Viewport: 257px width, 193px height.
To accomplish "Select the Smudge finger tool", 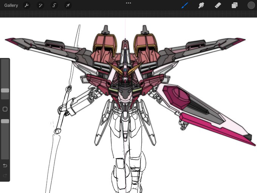I will pos(201,5).
